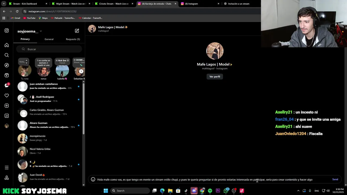Open Palisade - TrainerRo... bookmark
Image resolution: width=347 pixels, height=195 pixels.
[63, 18]
